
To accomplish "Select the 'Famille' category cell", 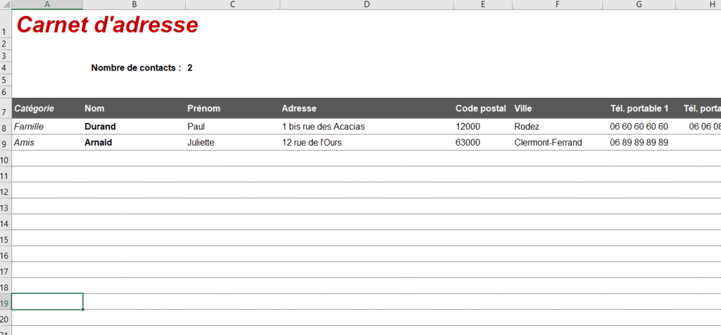I will [x=47, y=127].
